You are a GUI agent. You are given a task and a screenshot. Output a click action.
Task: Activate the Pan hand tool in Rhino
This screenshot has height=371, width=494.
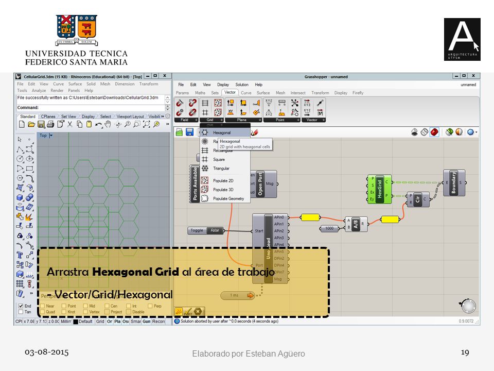click(108, 124)
